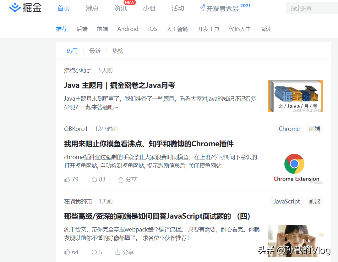Switch to 最新 sort tab
Viewport: 338px width, 262px height.
tap(95, 51)
